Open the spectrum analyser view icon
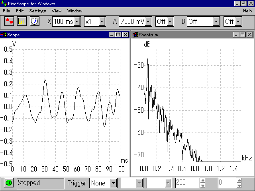This screenshot has width=255, height=191. point(22,21)
